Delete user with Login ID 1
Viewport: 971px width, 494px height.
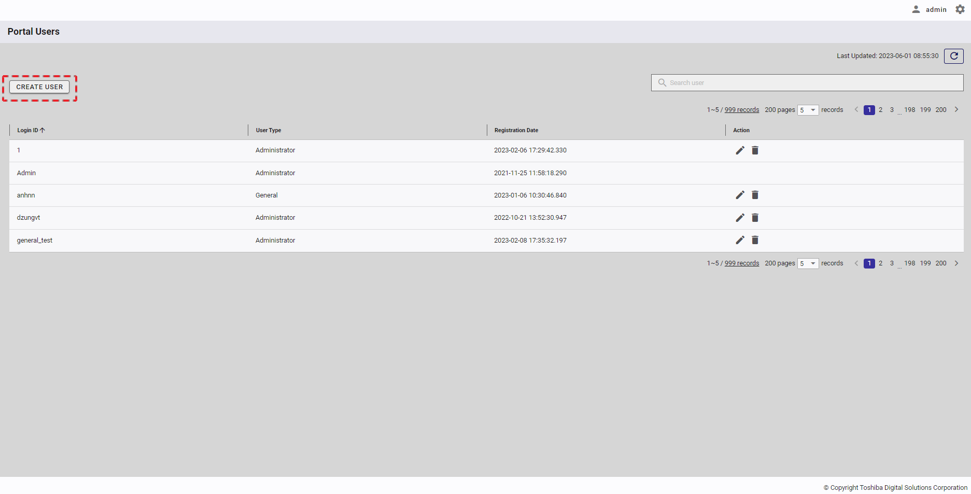coord(755,150)
